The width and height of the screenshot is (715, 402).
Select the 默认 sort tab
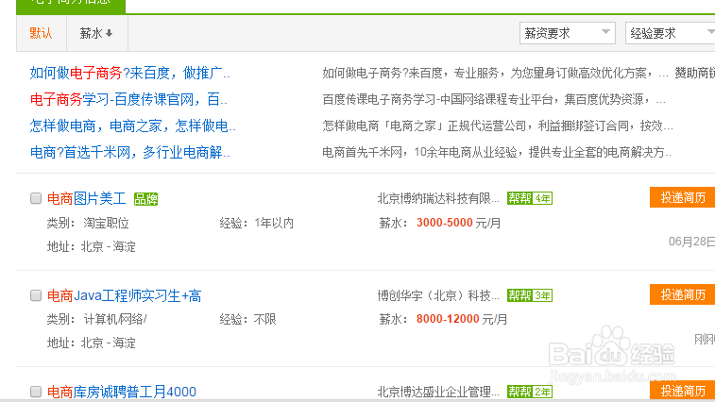[x=41, y=33]
